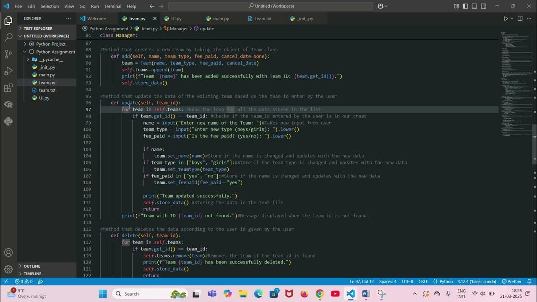Split the editor to the right

click(x=520, y=18)
